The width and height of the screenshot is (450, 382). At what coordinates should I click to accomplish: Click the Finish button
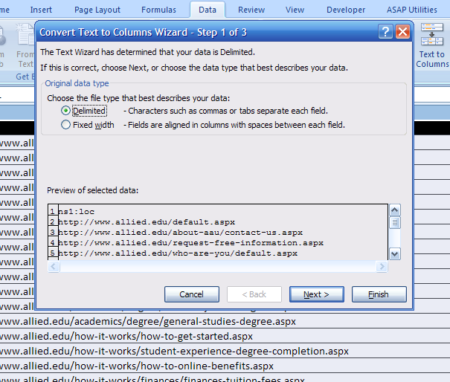[379, 294]
